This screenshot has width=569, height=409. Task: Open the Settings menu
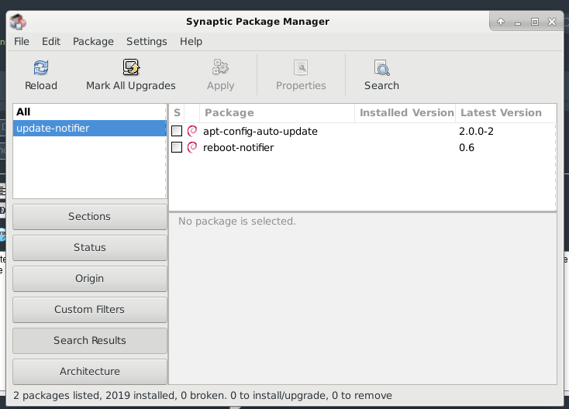147,41
